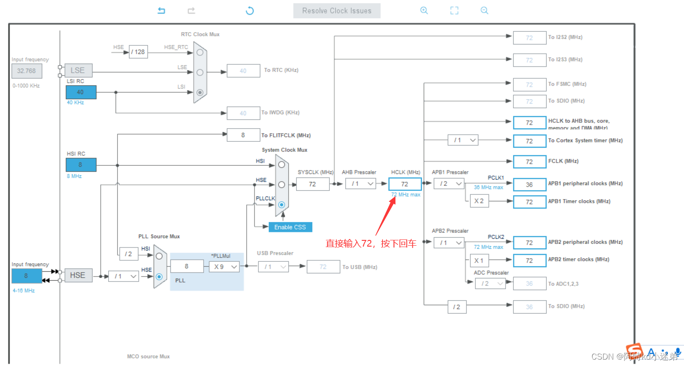Click the "RTC Clock Mux" label
Screen dimensions: 684x365
200,34
